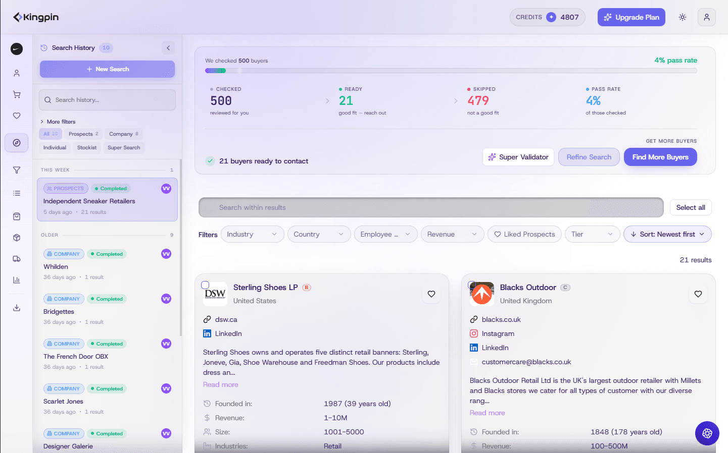Click the Refine Search button

[589, 157]
